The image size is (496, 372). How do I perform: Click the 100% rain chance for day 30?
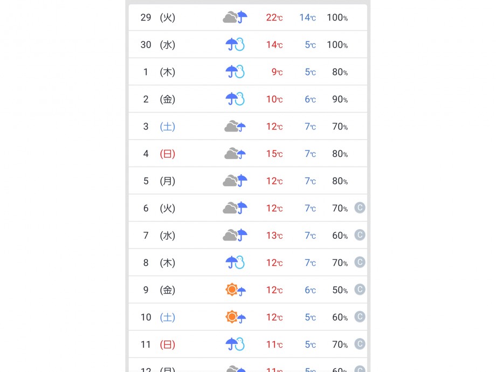(x=337, y=45)
